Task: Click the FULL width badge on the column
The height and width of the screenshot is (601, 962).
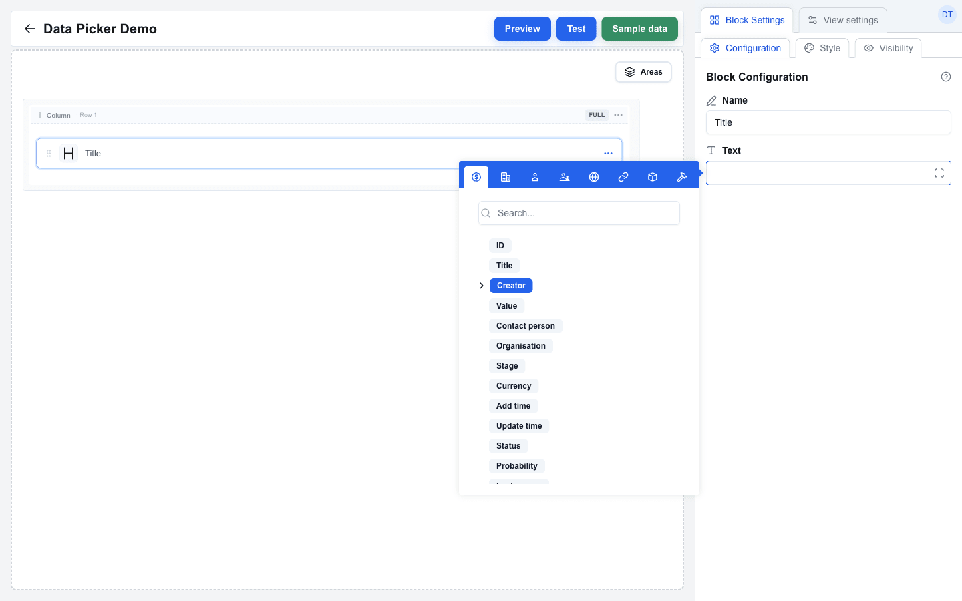Action: pyautogui.click(x=597, y=115)
